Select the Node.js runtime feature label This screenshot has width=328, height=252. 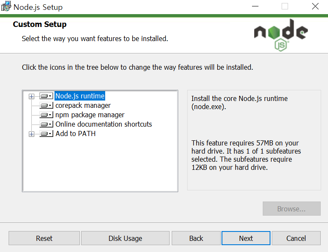(x=80, y=96)
